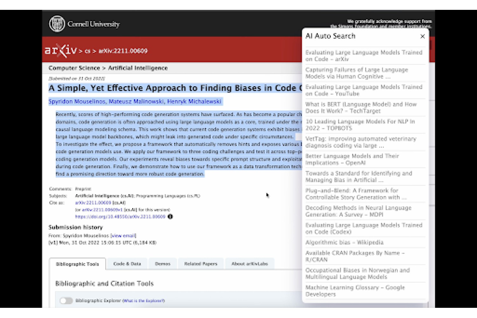
Task: Click the 'Computer Science > Artificial Intelligence' heading
Action: coord(108,68)
